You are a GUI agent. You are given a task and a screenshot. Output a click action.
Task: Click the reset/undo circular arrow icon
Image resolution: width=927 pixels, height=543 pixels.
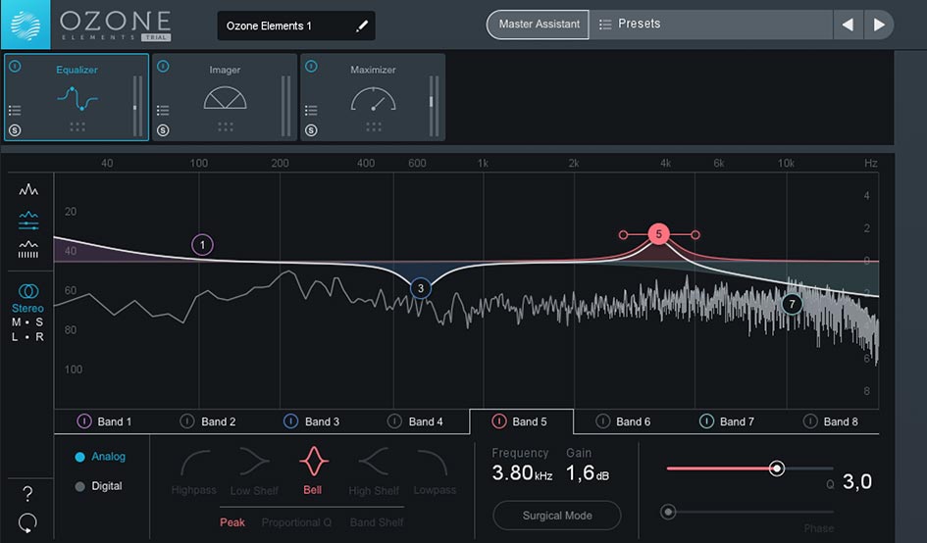click(x=27, y=522)
